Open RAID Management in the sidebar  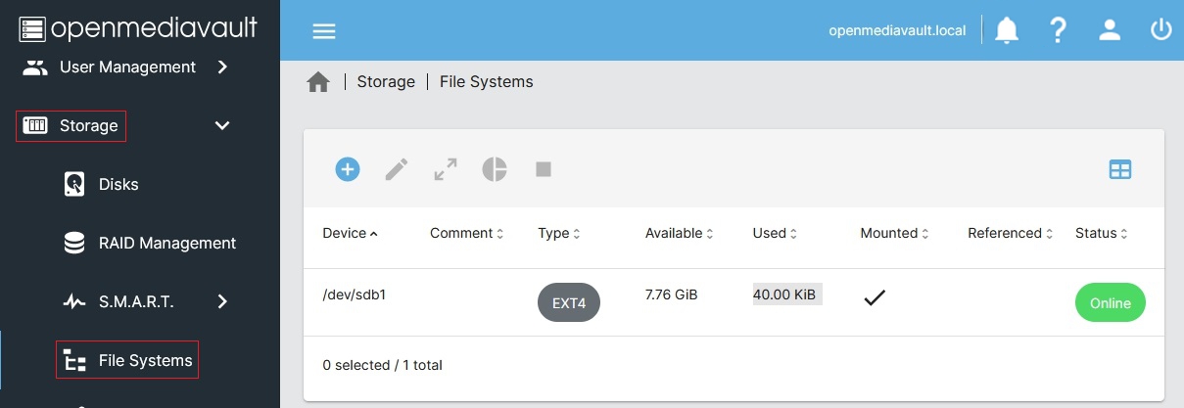(166, 243)
